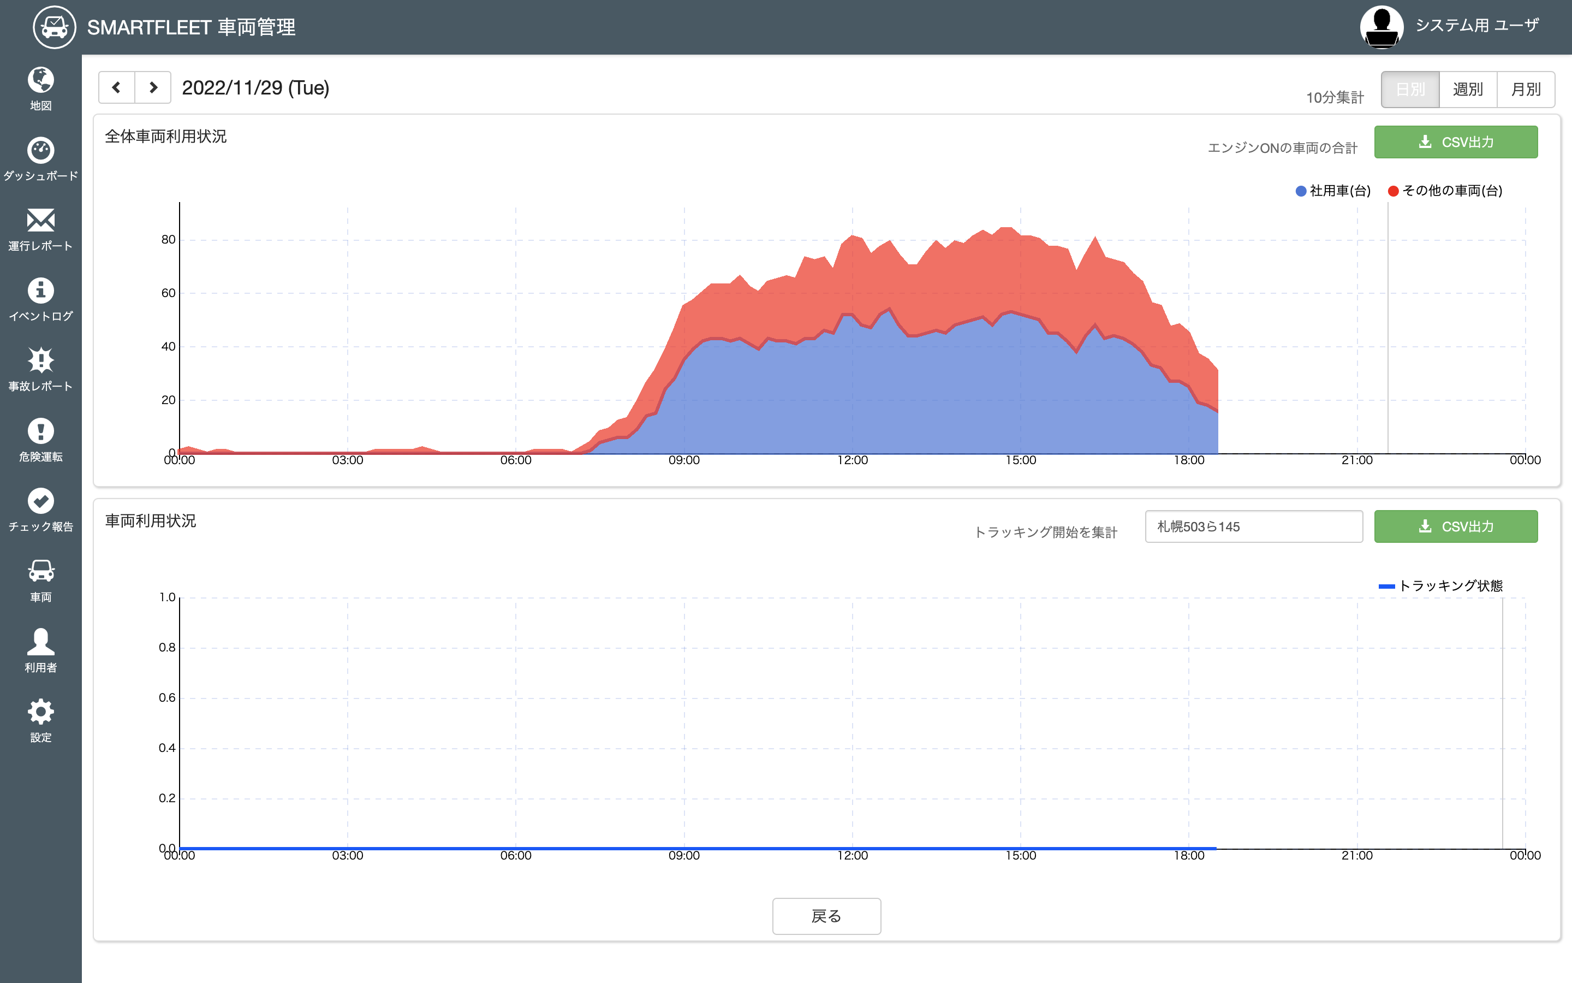Click the 札幌503ら145 vehicle input field

1254,526
